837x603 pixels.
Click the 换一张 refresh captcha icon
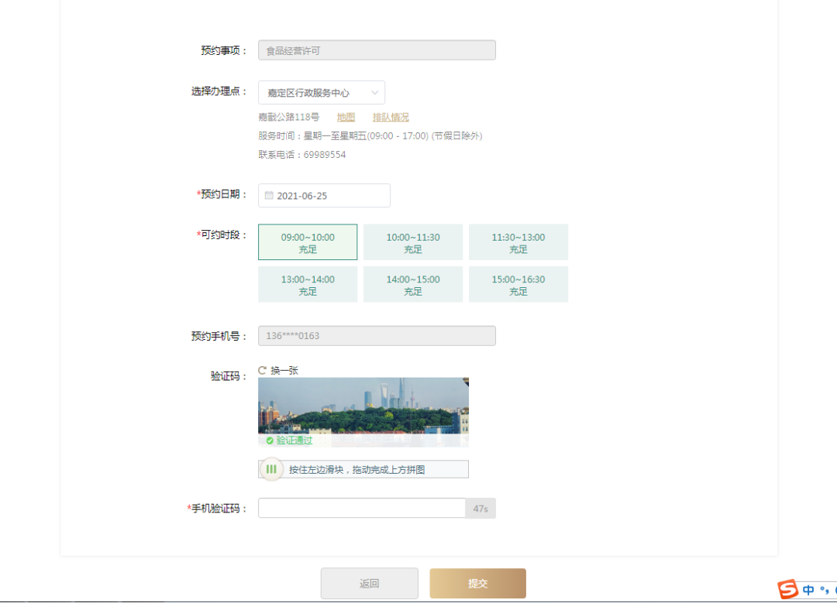click(x=263, y=371)
